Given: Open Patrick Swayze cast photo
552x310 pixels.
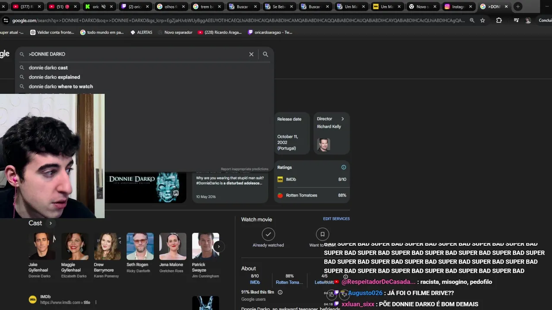Looking at the screenshot, I should (205, 246).
